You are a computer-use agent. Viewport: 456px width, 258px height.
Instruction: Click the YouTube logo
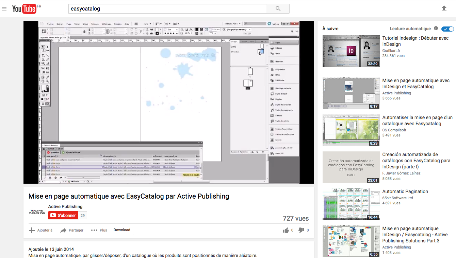pyautogui.click(x=24, y=9)
